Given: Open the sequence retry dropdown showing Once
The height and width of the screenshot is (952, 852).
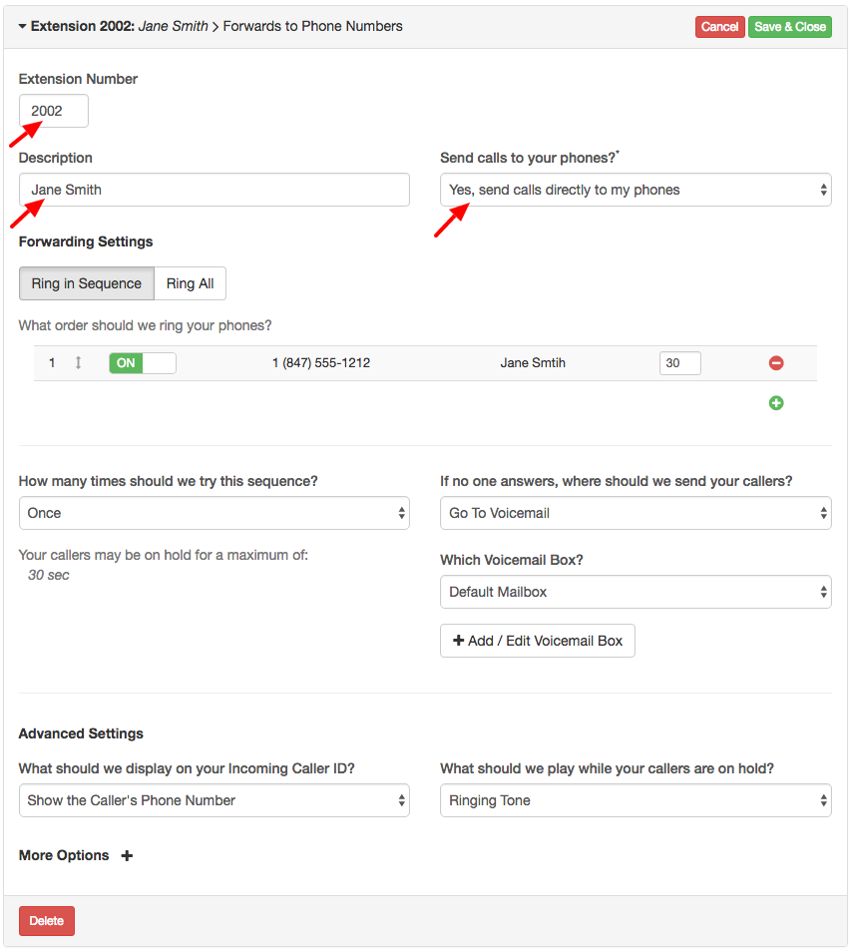Looking at the screenshot, I should point(213,513).
